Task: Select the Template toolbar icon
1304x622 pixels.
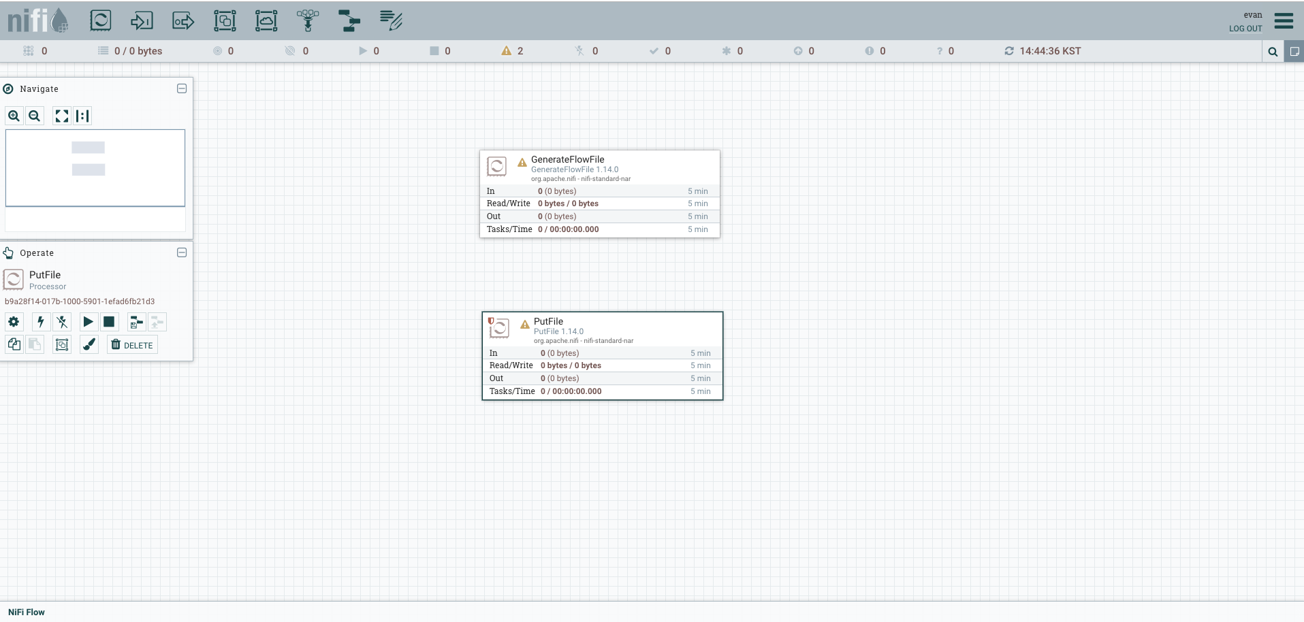Action: tap(349, 20)
